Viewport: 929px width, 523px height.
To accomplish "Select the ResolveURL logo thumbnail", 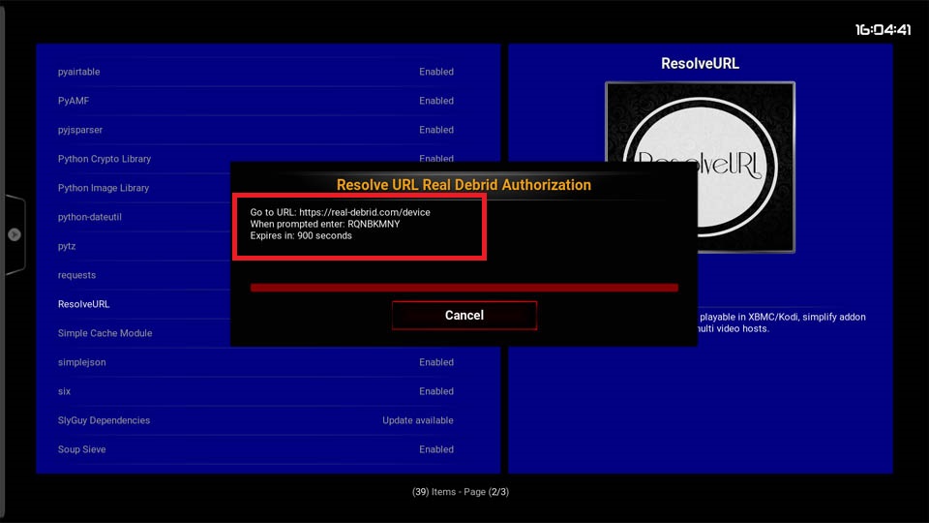I will point(700,168).
